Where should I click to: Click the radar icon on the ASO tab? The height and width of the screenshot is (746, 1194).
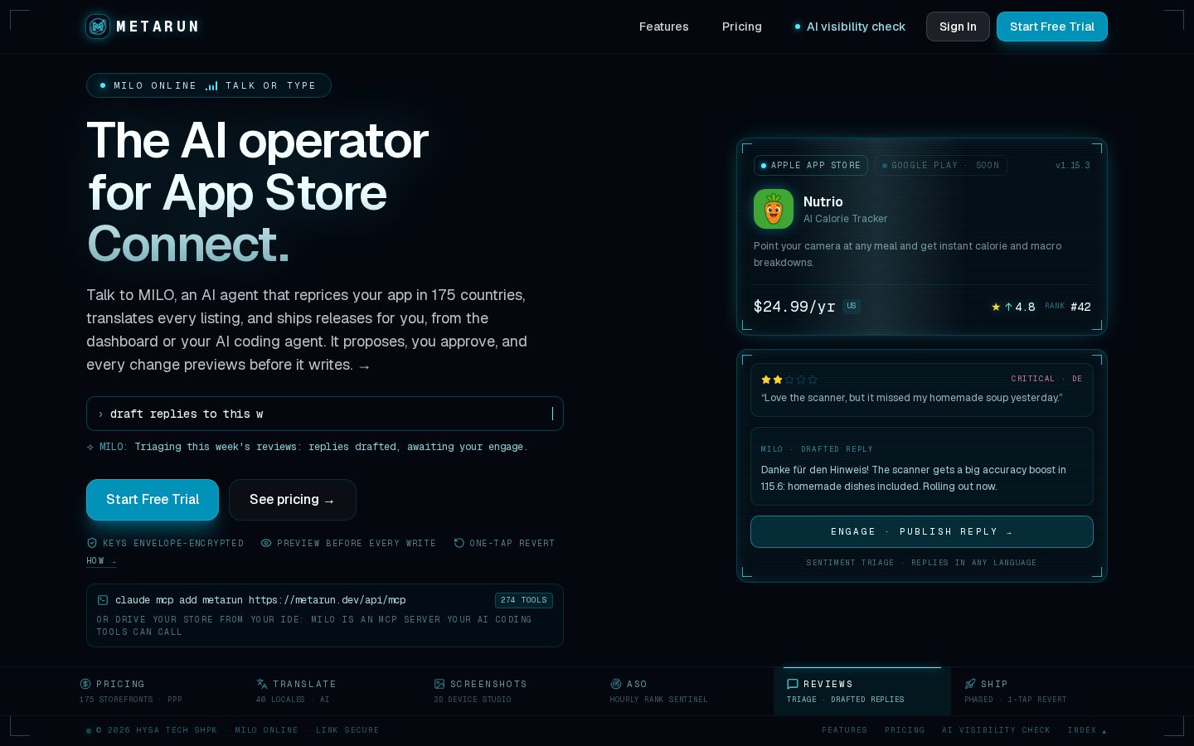(616, 684)
